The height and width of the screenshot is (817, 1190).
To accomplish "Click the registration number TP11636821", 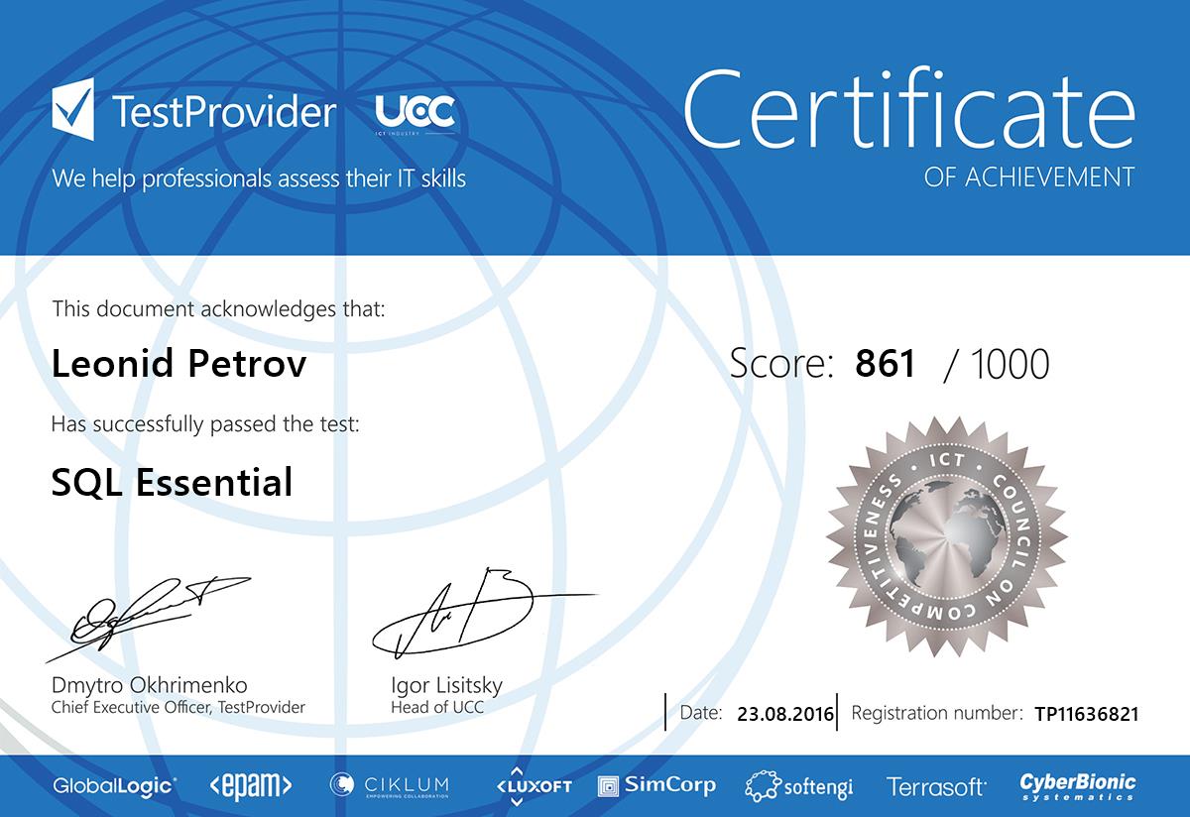I will [1086, 714].
